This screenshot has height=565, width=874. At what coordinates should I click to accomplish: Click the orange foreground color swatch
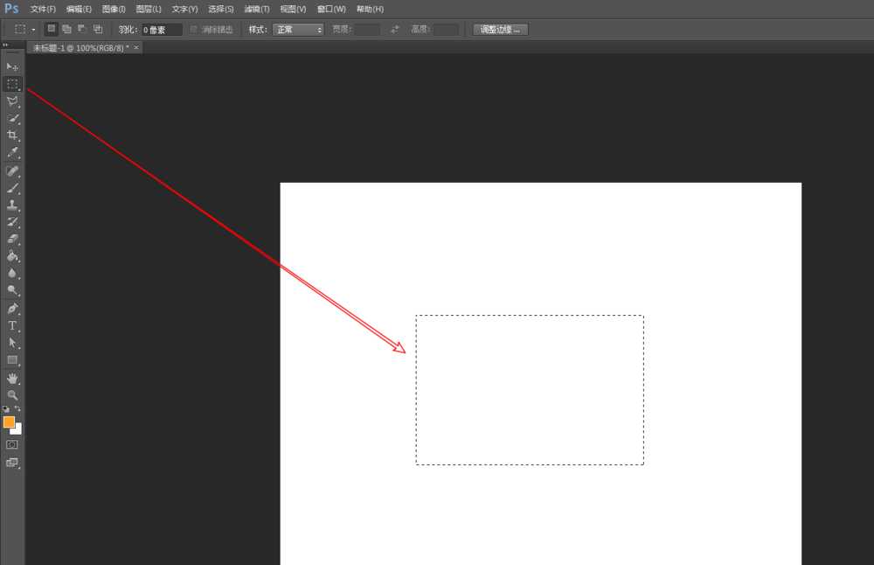[9, 422]
